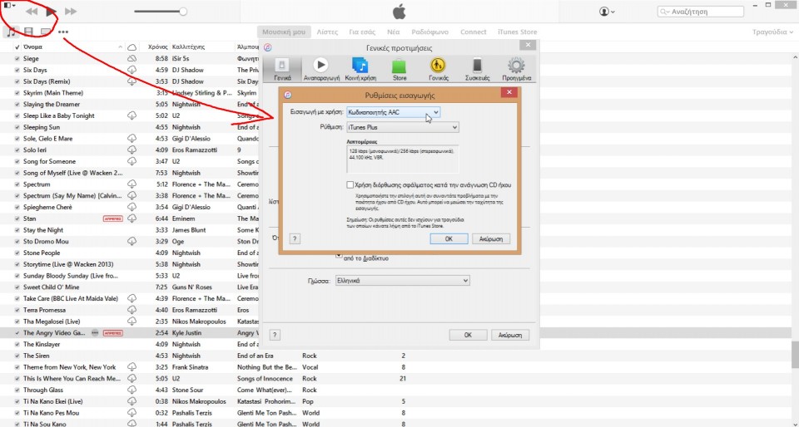This screenshot has width=799, height=427.
Task: Click the Next track fast-forward button
Action: (71, 12)
